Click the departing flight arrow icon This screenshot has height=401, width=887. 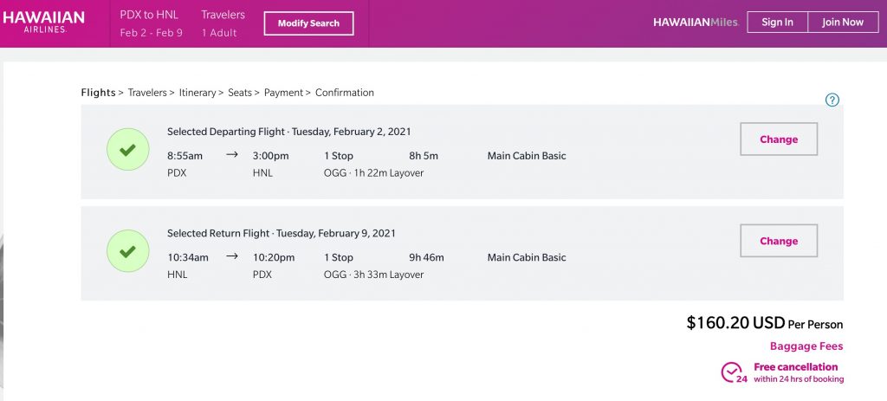[232, 156]
